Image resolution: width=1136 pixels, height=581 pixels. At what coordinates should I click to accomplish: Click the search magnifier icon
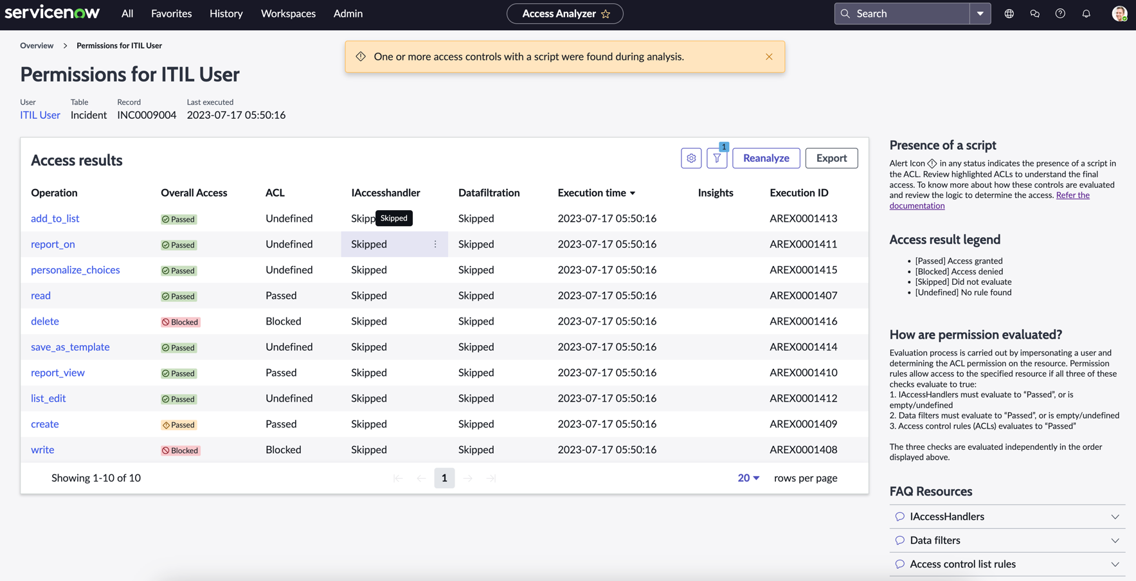click(x=845, y=13)
